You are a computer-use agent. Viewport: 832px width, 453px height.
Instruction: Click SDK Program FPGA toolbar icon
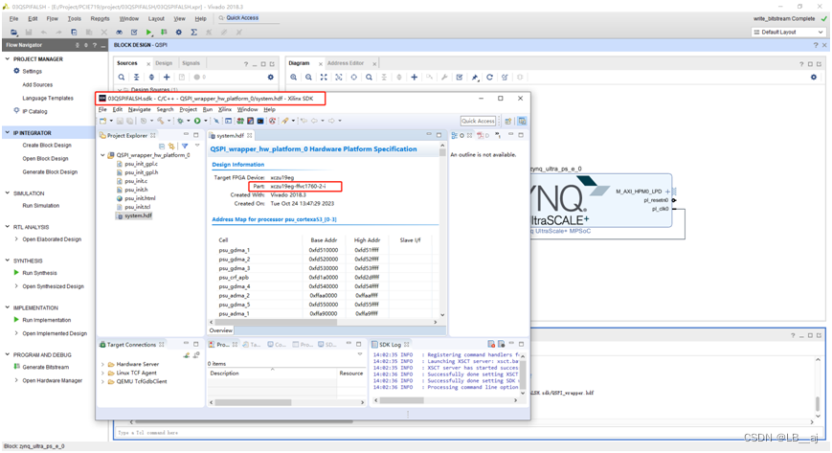tap(240, 121)
